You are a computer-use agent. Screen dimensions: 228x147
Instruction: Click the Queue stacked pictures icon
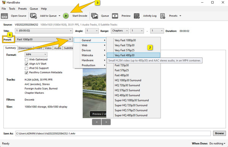(x=95, y=16)
